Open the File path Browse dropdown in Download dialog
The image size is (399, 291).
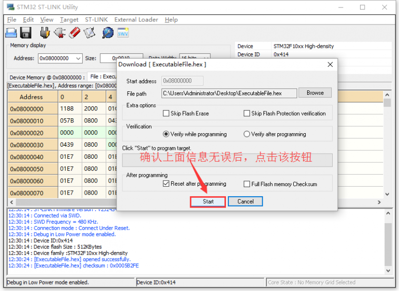tap(316, 92)
